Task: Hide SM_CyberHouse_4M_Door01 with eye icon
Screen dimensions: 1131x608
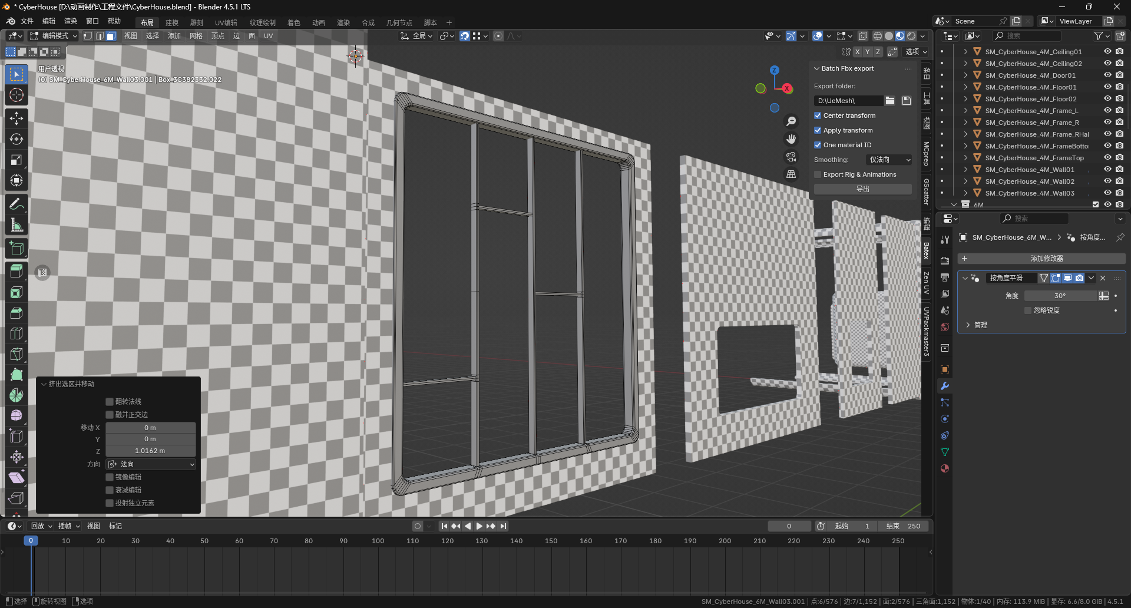Action: pyautogui.click(x=1107, y=75)
